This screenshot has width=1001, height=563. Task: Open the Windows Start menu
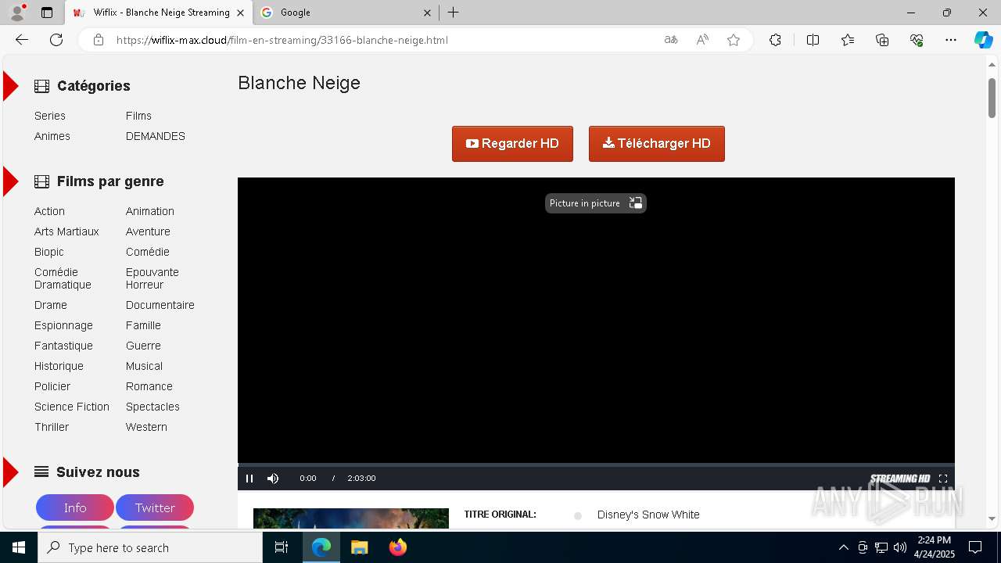pos(19,547)
